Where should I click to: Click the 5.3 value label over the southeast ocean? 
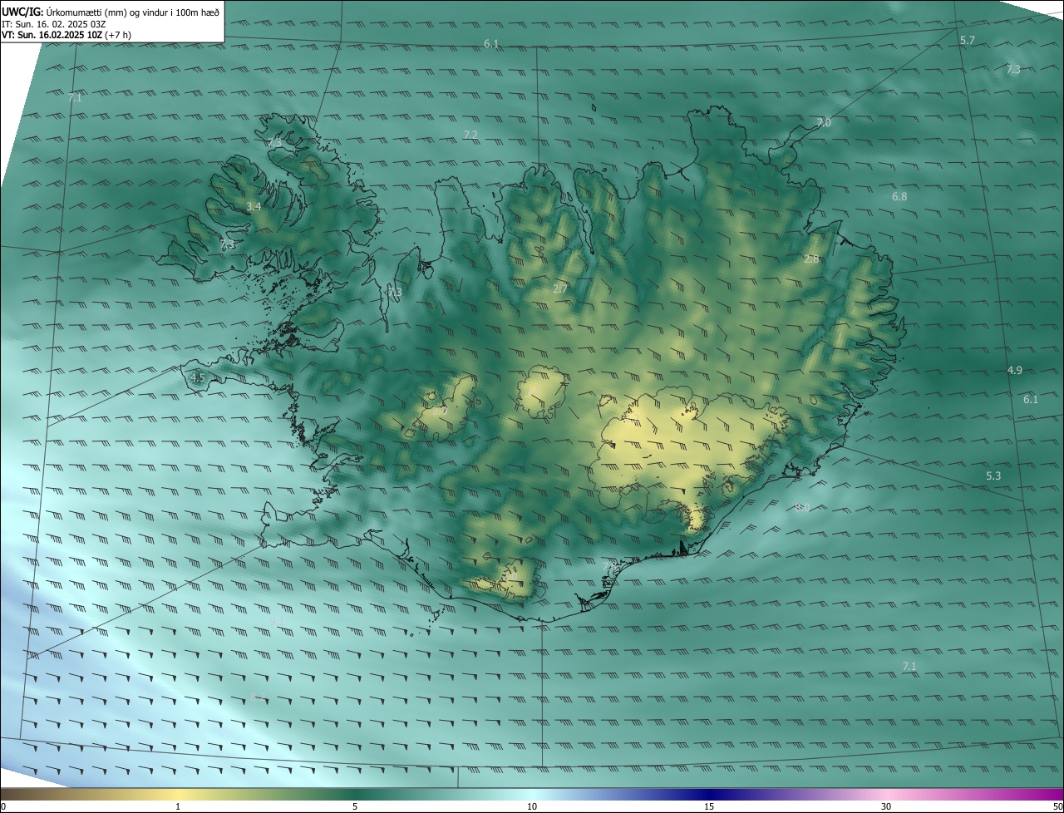click(993, 476)
